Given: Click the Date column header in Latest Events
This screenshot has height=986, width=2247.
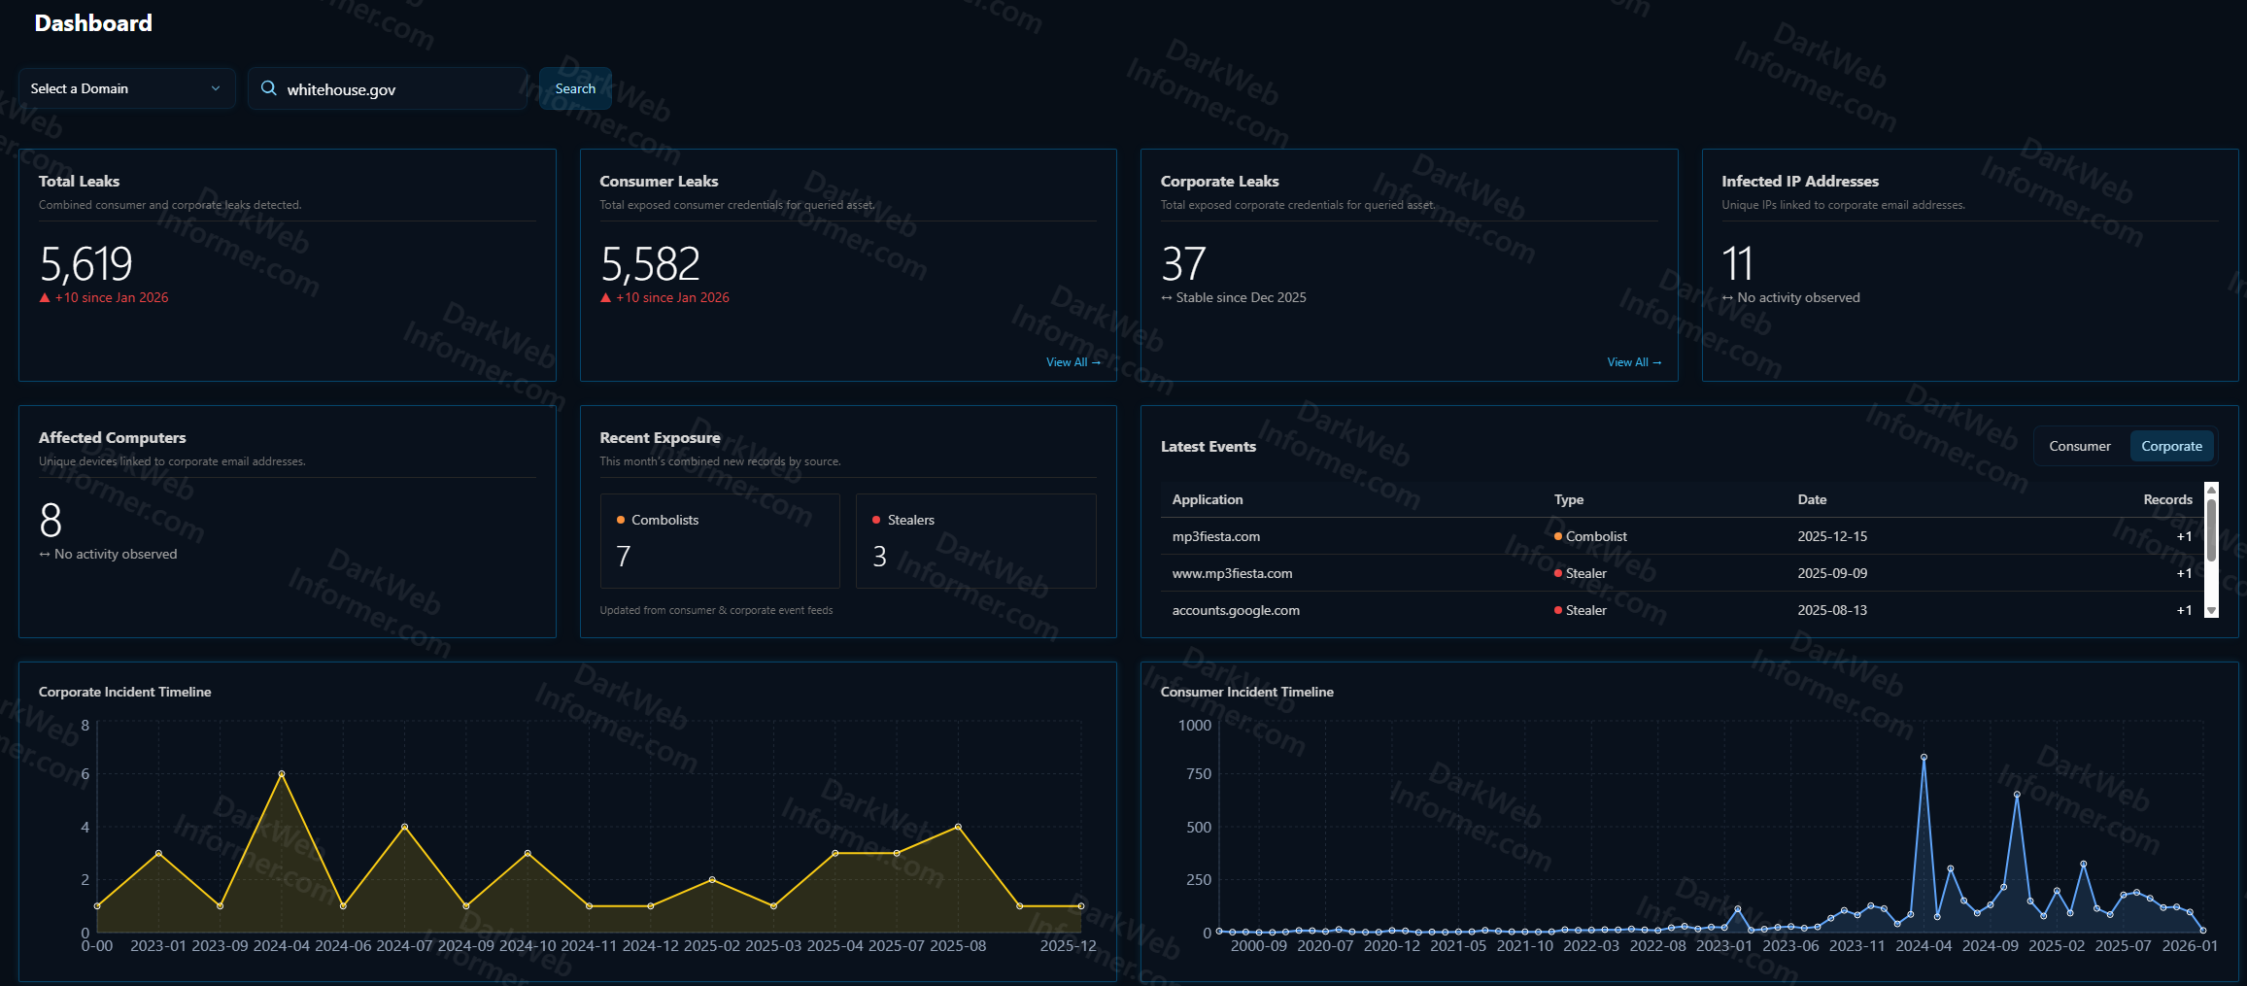Looking at the screenshot, I should point(1812,500).
